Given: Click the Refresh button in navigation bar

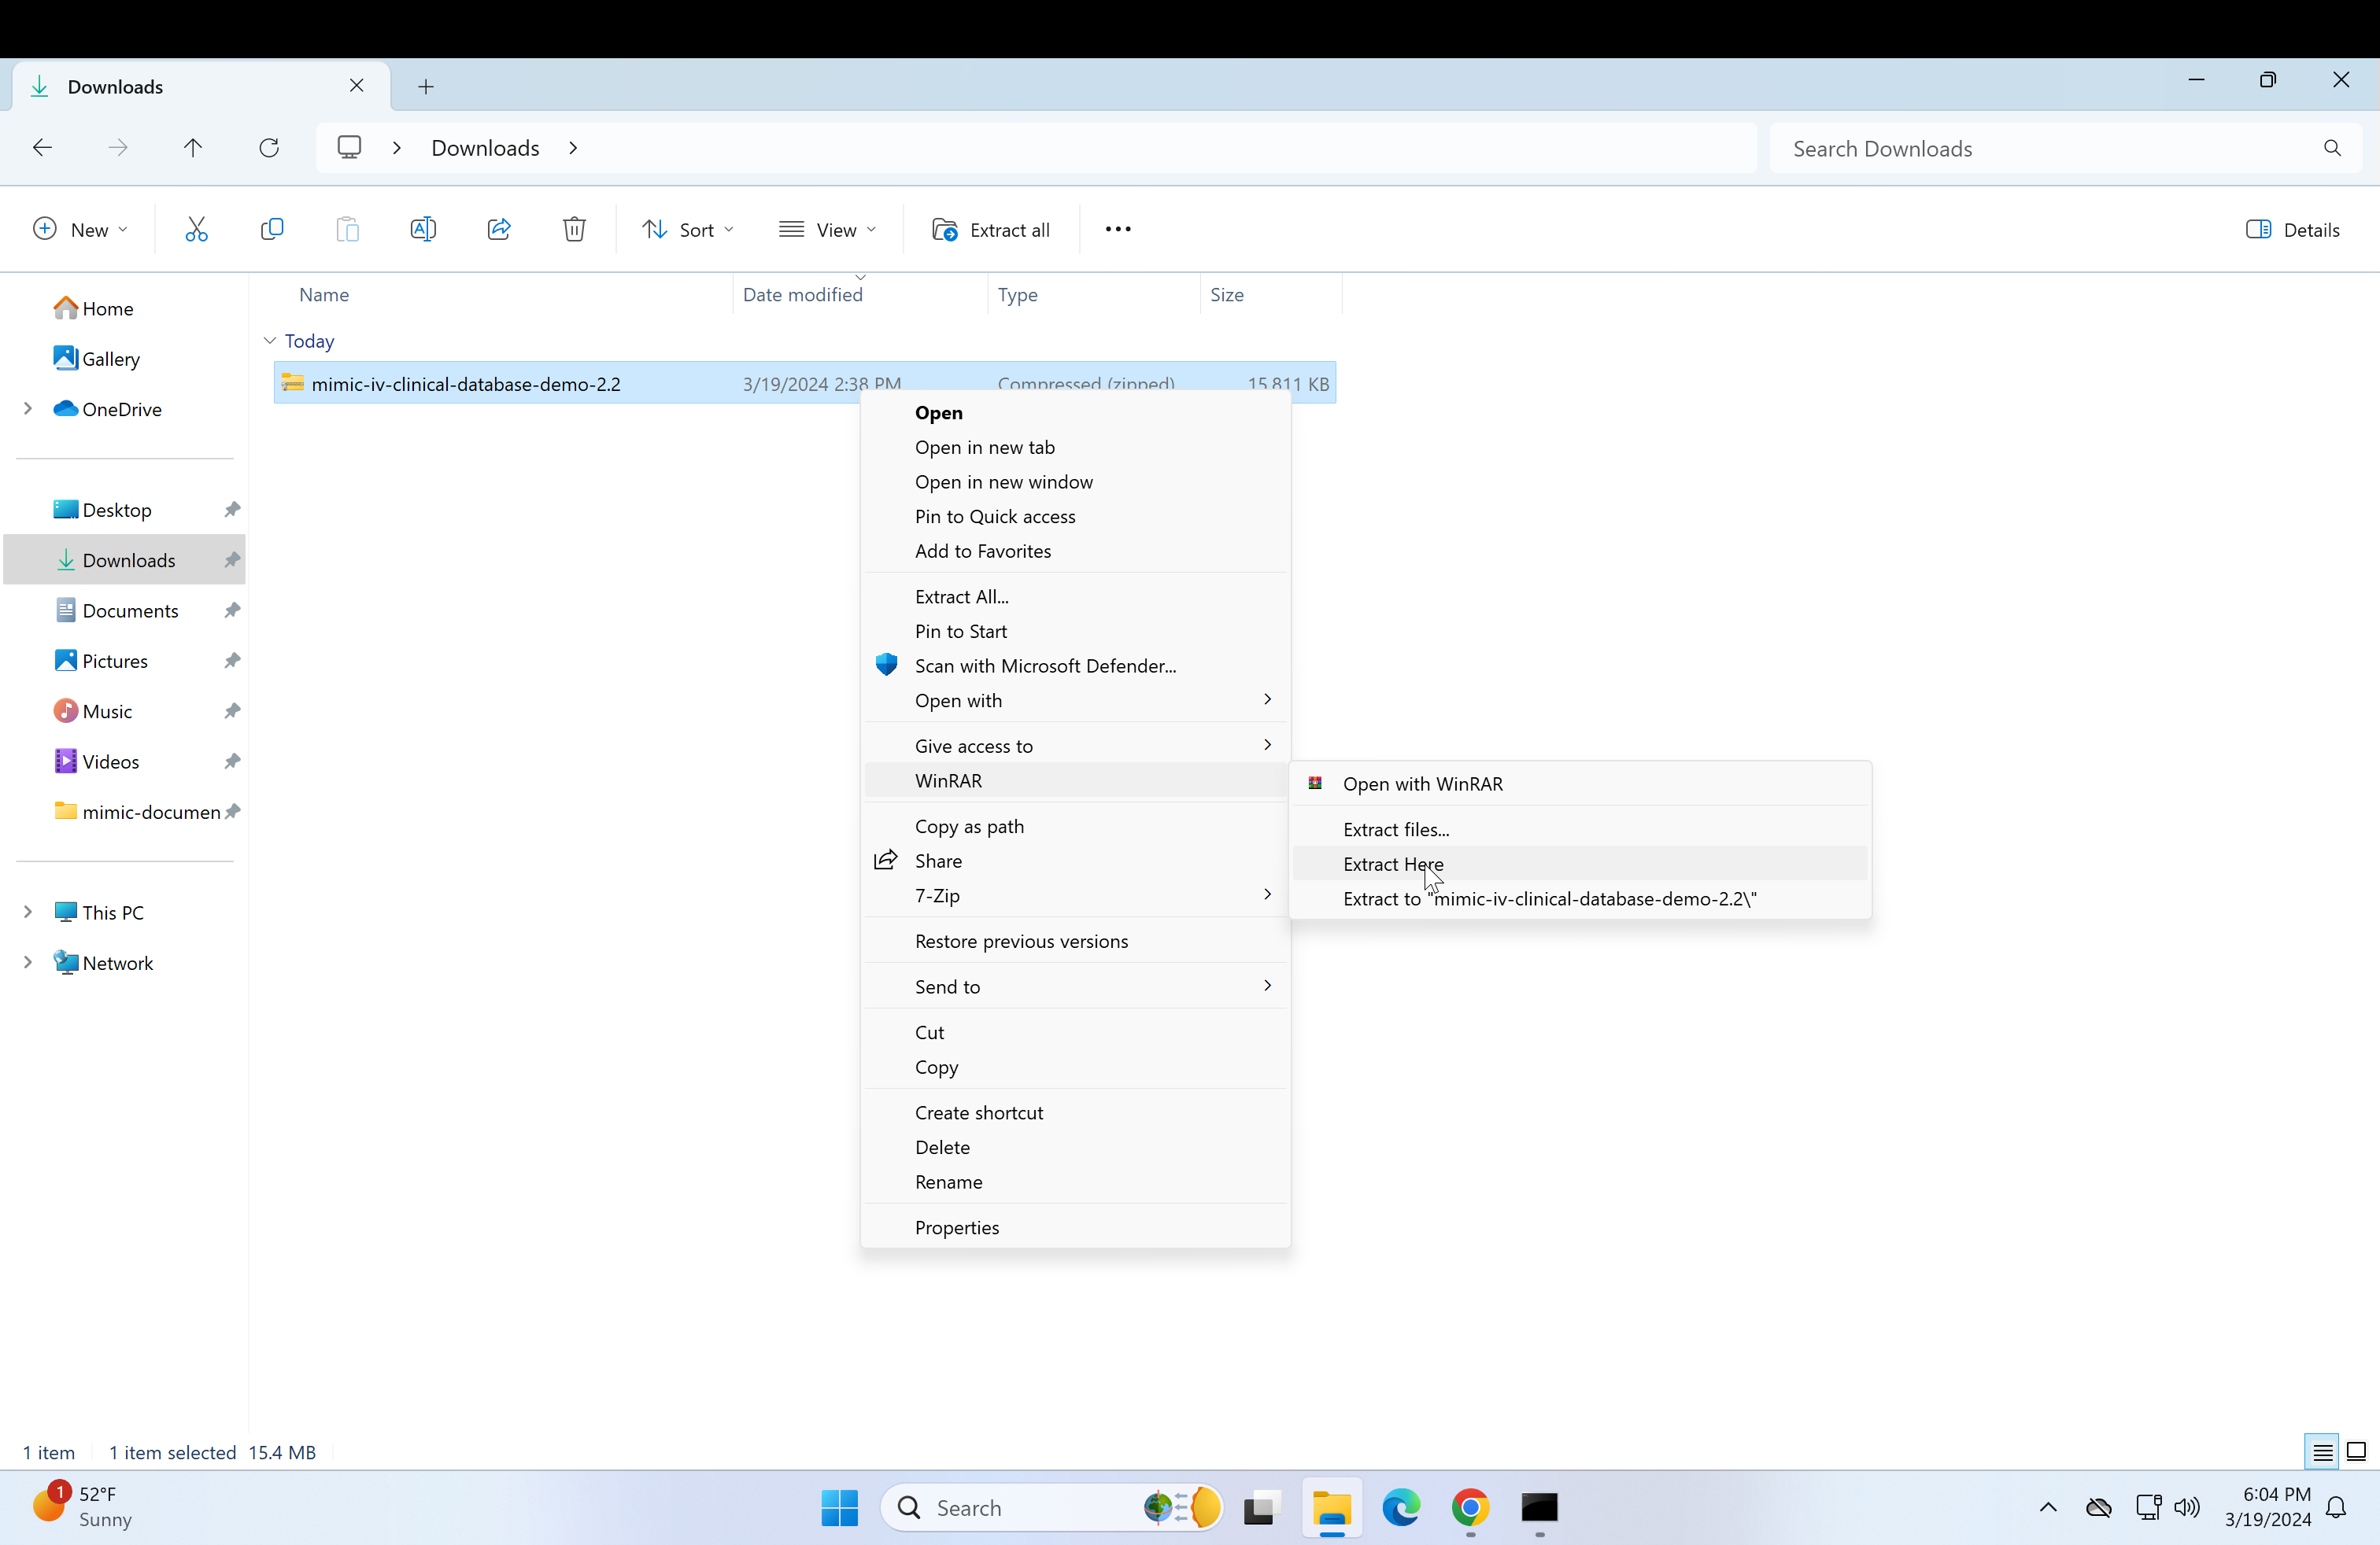Looking at the screenshot, I should tap(269, 148).
